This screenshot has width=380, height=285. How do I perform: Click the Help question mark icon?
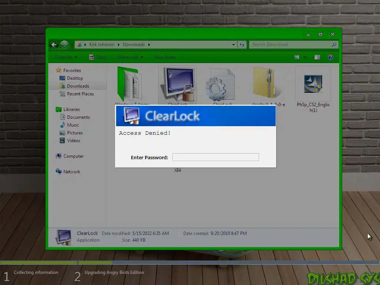click(x=331, y=57)
